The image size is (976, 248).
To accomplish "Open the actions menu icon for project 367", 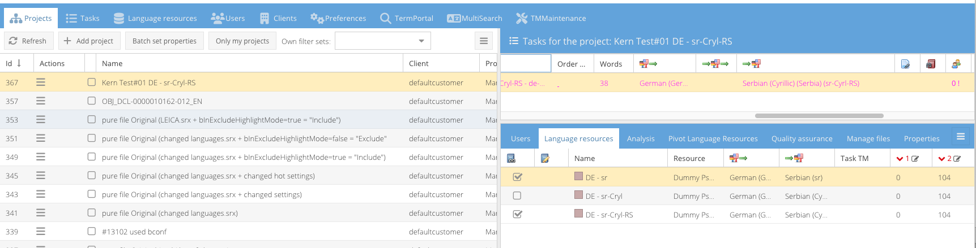I will pyautogui.click(x=41, y=82).
